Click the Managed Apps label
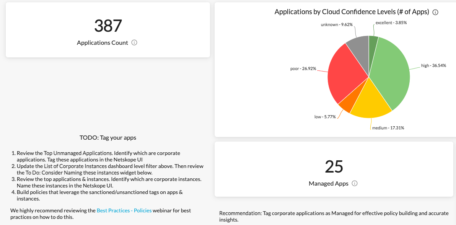Viewport: 456px width, 225px height. (329, 184)
